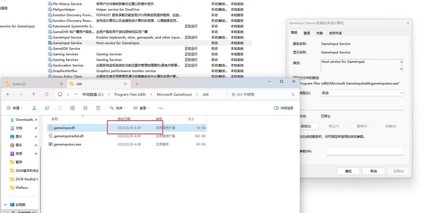The height and width of the screenshot is (213, 429).
Task: Go back with the left arrow in Explorer
Action: [x=8, y=94]
